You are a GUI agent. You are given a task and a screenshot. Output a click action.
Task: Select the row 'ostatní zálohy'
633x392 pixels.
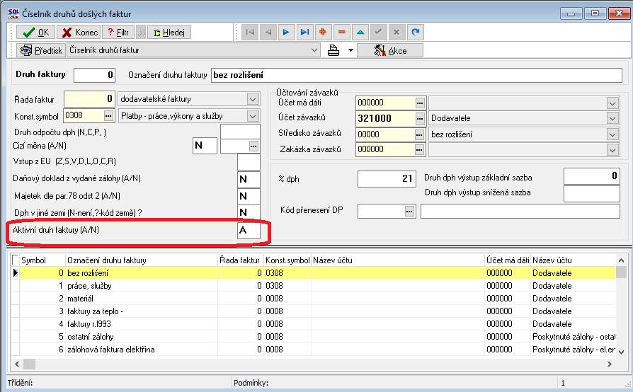317,337
